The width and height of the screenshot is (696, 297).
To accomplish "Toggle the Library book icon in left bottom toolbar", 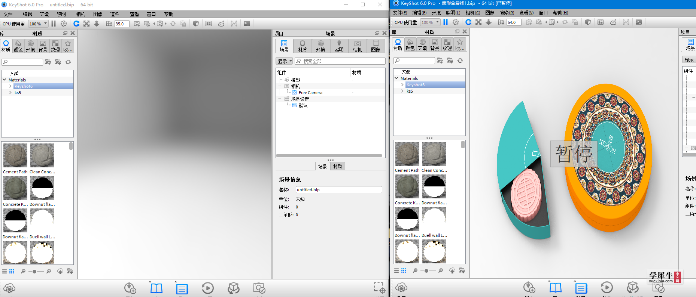I will [156, 288].
